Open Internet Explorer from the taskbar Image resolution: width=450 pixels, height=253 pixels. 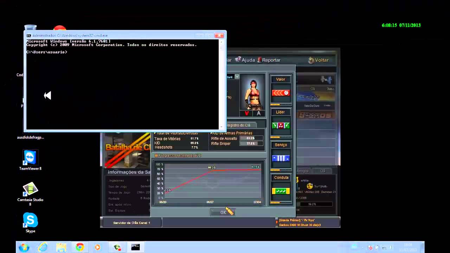pyautogui.click(x=43, y=247)
